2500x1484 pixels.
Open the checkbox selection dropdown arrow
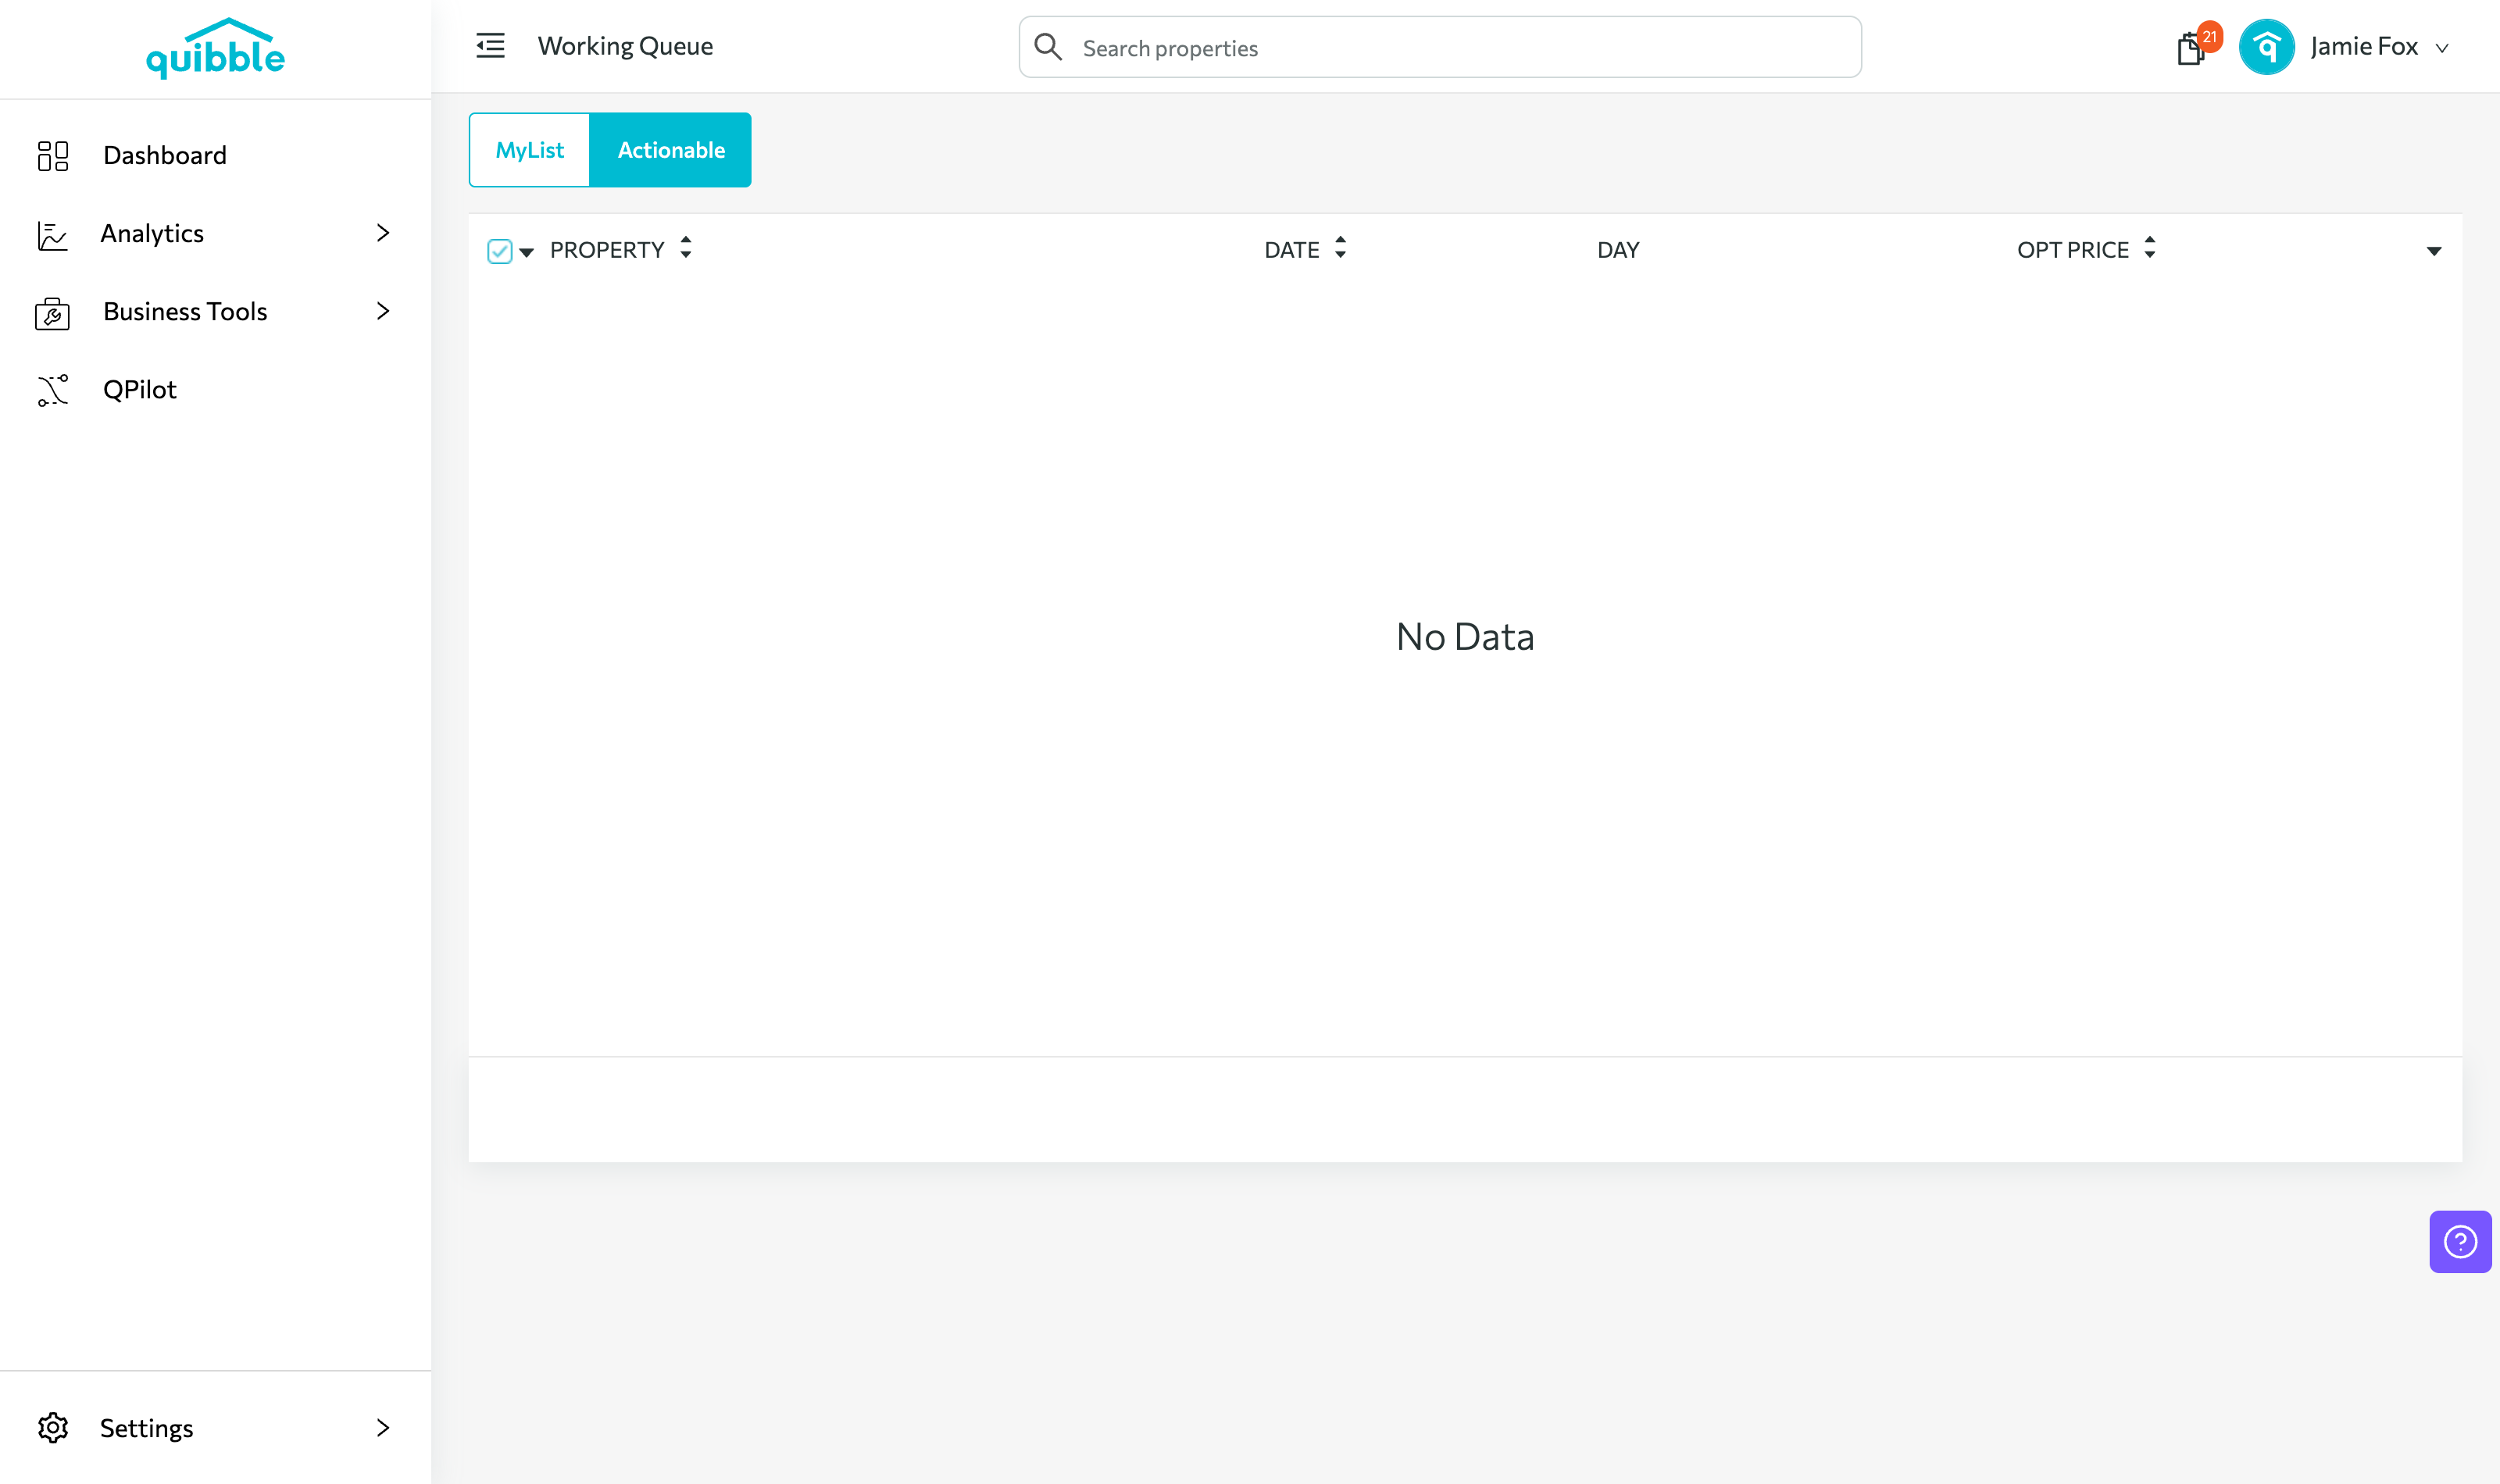[526, 252]
